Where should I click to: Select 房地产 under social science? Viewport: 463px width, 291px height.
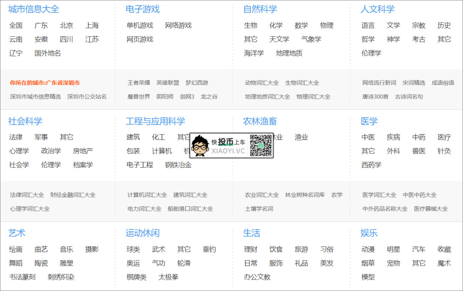point(83,151)
